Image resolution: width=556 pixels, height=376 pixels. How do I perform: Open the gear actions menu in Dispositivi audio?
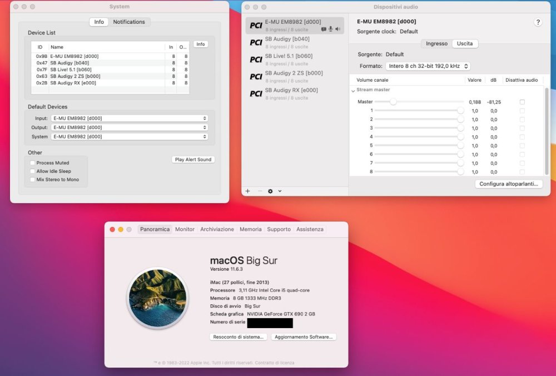coord(270,191)
